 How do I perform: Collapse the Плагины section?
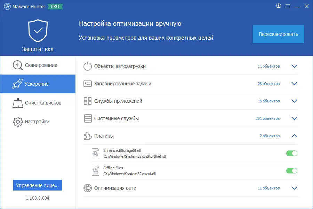pos(294,136)
